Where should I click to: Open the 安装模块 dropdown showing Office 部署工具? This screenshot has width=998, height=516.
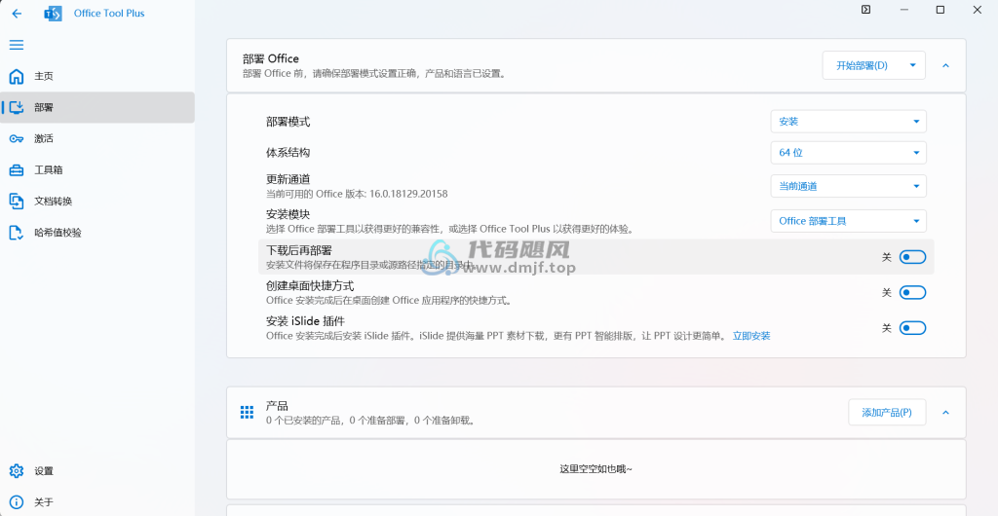point(849,221)
